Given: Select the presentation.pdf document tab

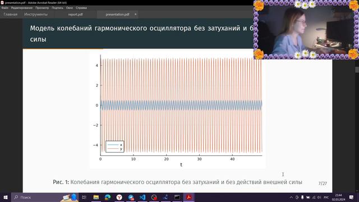Looking at the screenshot, I should pyautogui.click(x=117, y=14).
